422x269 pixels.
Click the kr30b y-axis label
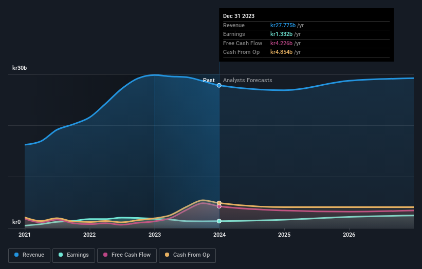click(20, 68)
